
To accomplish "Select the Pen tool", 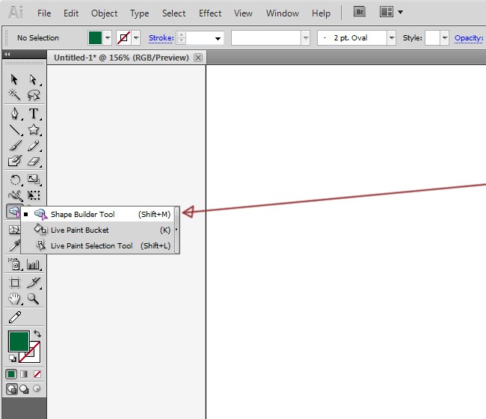I will (15, 114).
